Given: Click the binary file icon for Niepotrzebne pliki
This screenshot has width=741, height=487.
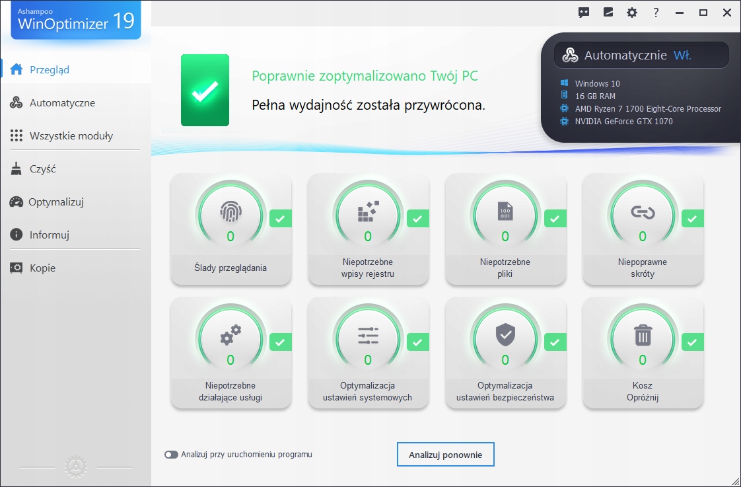Looking at the screenshot, I should point(505,211).
